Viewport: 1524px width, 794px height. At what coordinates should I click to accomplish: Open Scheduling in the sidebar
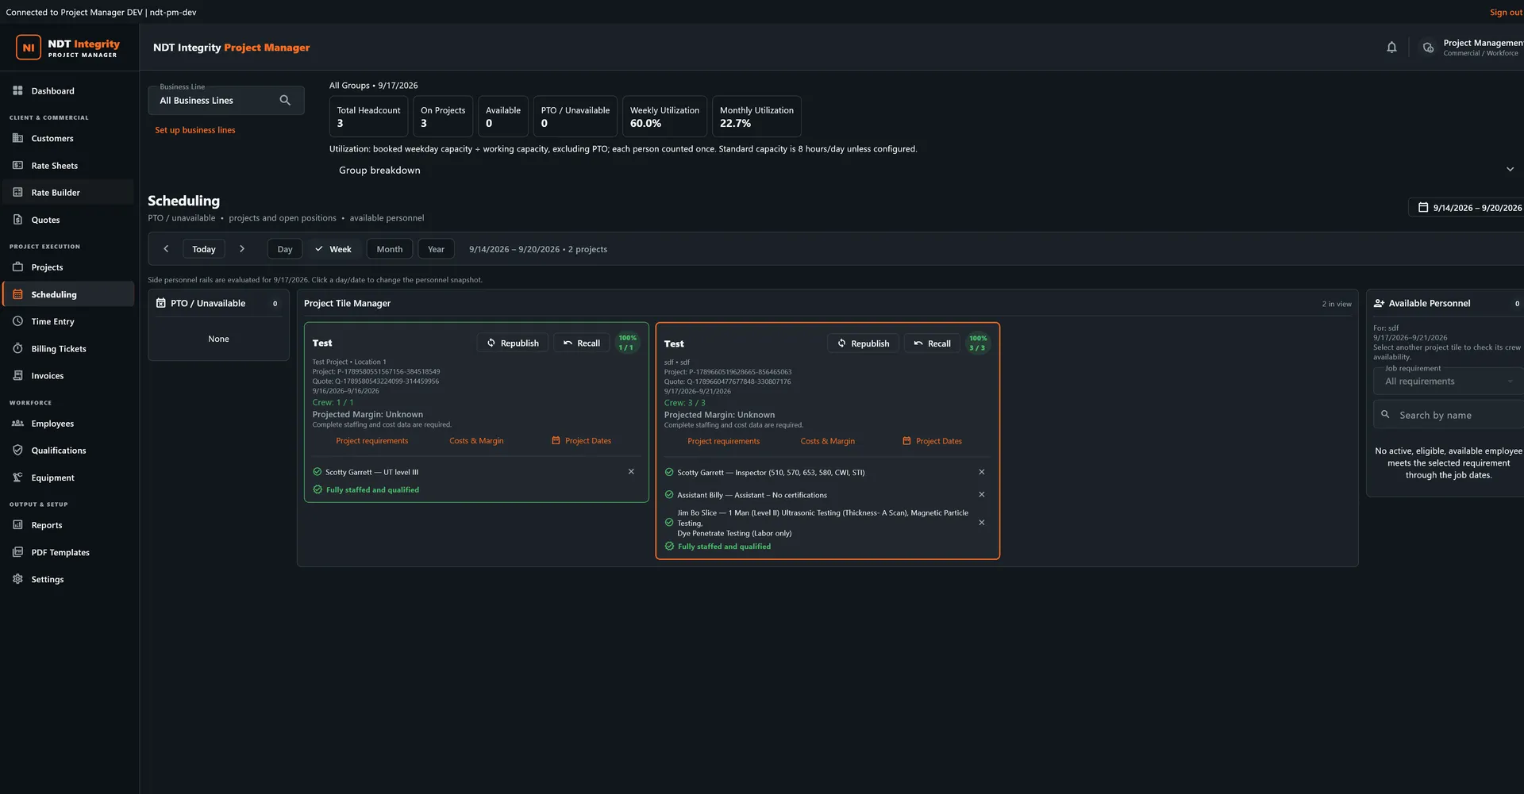coord(68,294)
